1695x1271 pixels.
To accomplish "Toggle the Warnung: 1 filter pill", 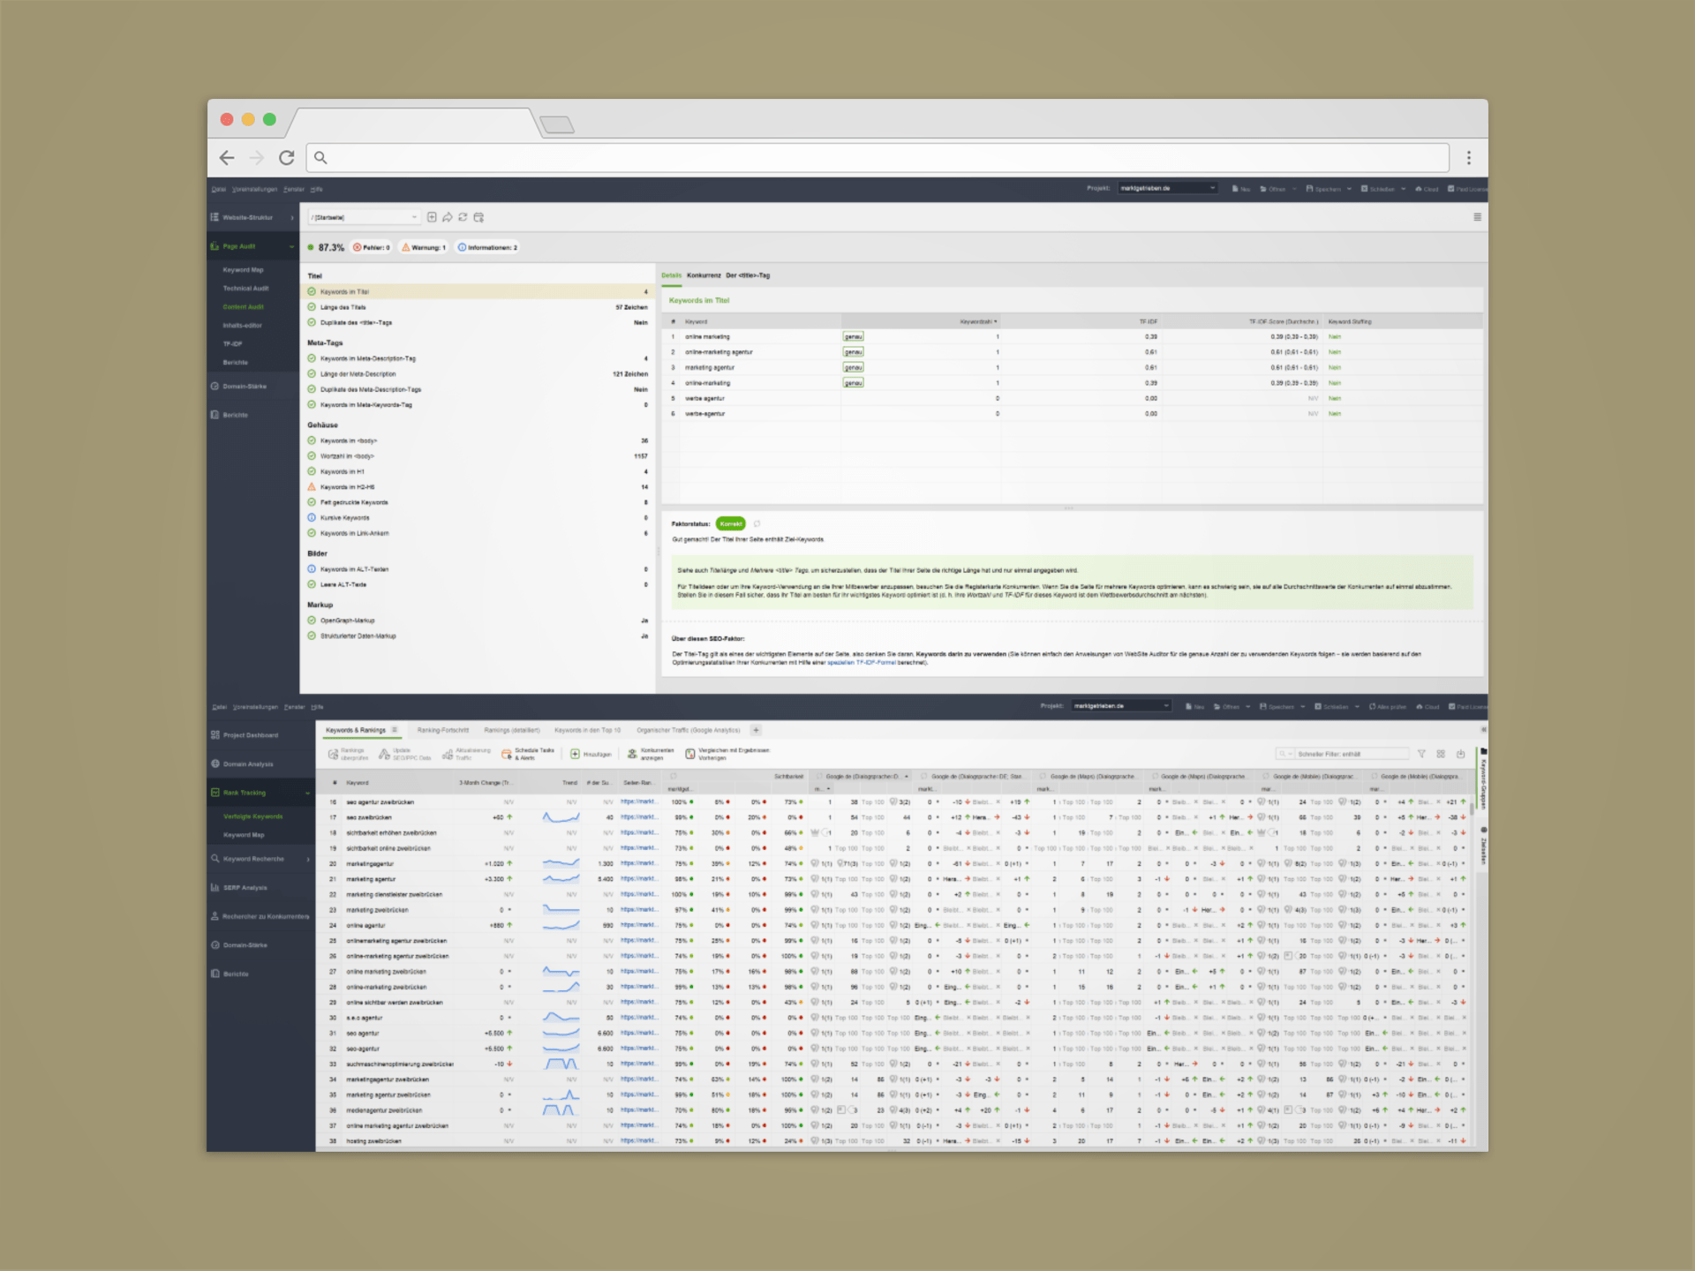I will [425, 248].
